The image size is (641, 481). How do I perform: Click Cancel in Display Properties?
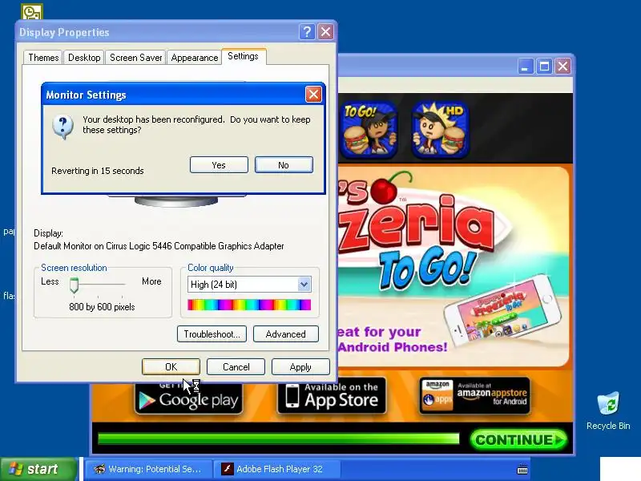[x=236, y=367]
